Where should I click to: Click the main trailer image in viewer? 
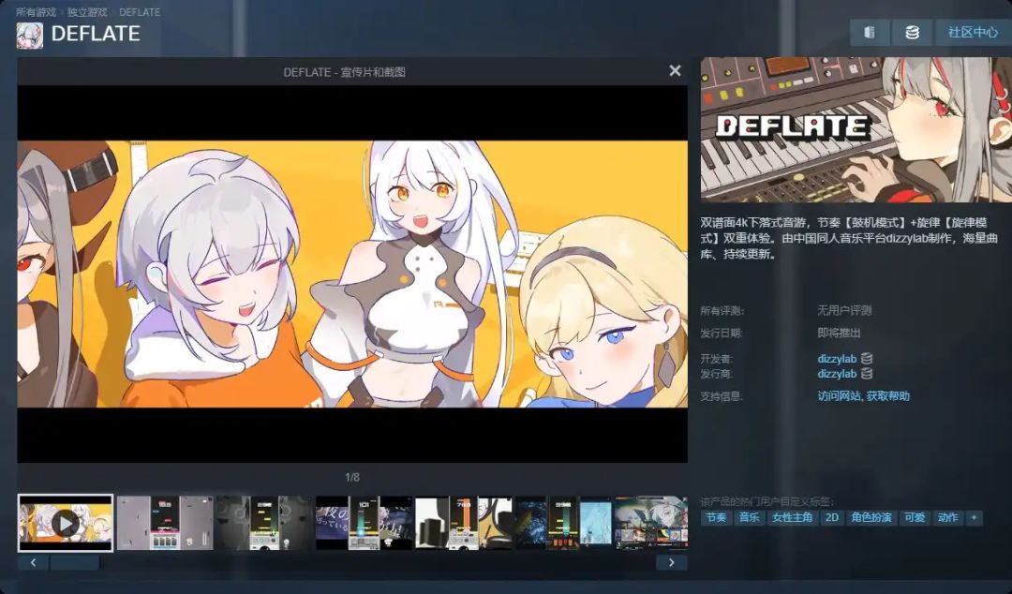pos(352,274)
